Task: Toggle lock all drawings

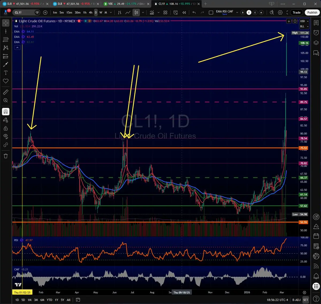Action: (6, 128)
